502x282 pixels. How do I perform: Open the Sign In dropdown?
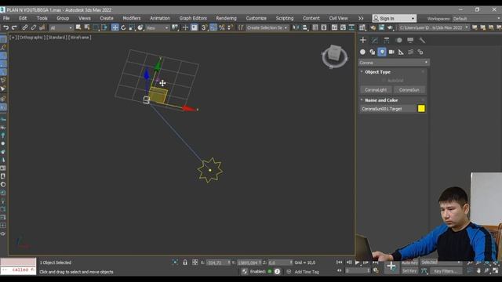(x=394, y=18)
